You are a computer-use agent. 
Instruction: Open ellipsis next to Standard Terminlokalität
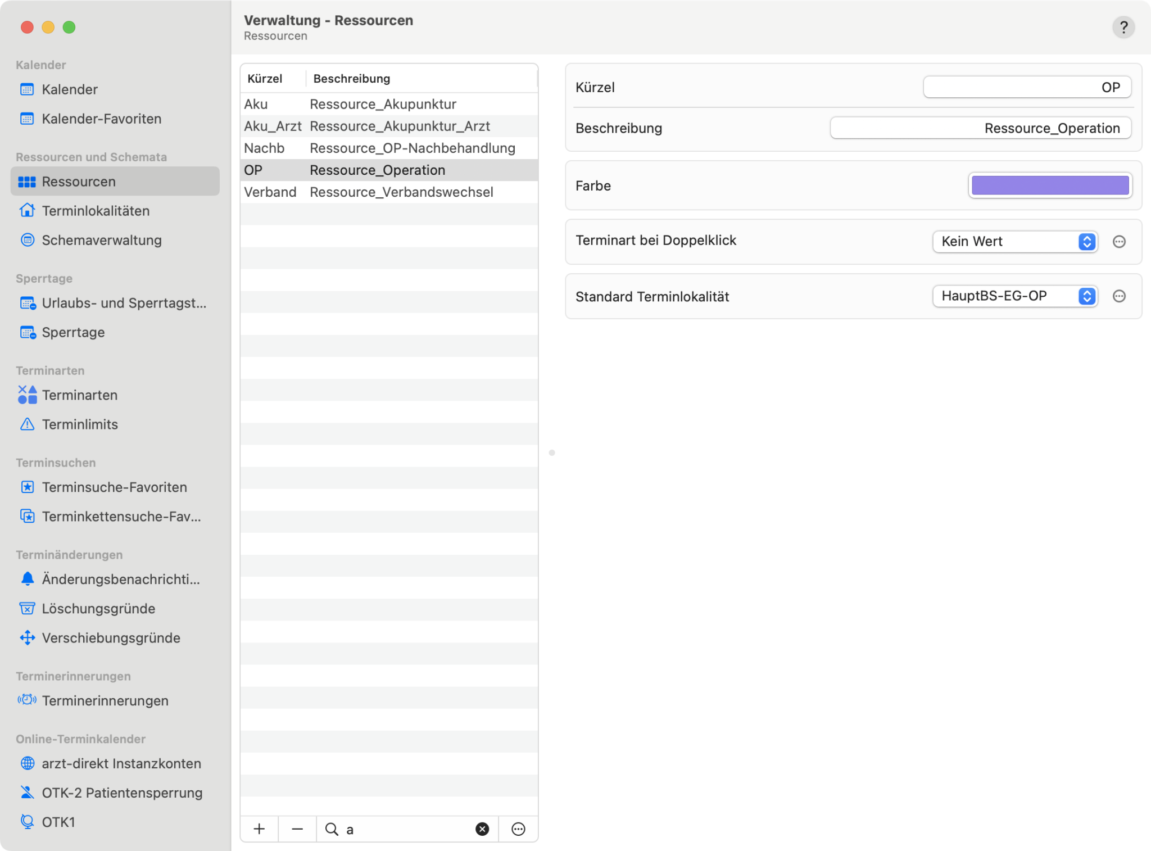tap(1119, 296)
